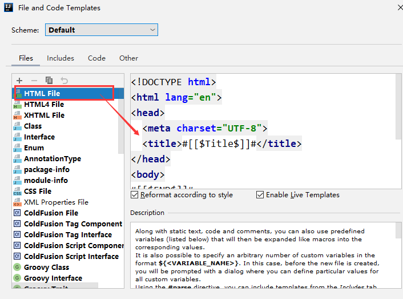403x299 pixels.
Task: Click the body tag line in editor
Action: pyautogui.click(x=148, y=174)
